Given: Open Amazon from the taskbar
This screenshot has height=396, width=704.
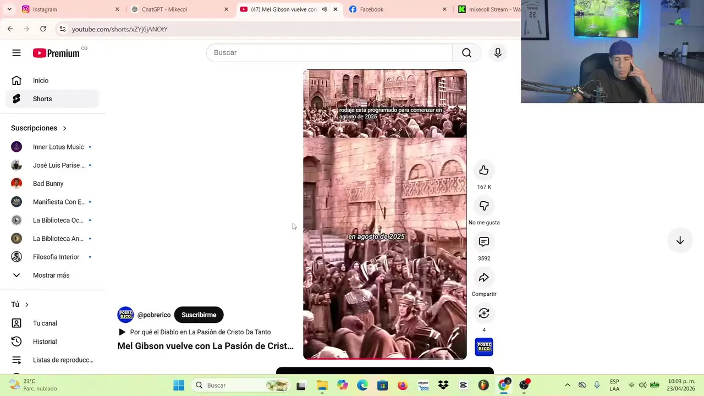Looking at the screenshot, I should [x=423, y=386].
